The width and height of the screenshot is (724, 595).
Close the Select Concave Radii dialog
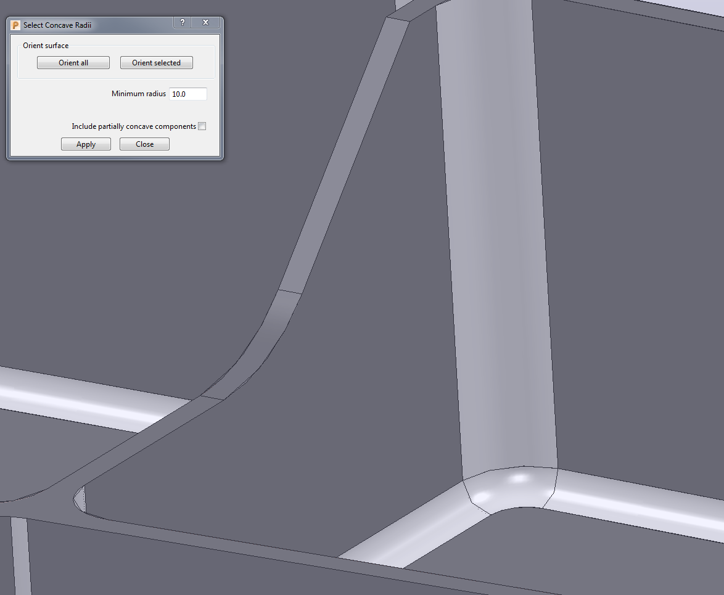click(x=144, y=144)
